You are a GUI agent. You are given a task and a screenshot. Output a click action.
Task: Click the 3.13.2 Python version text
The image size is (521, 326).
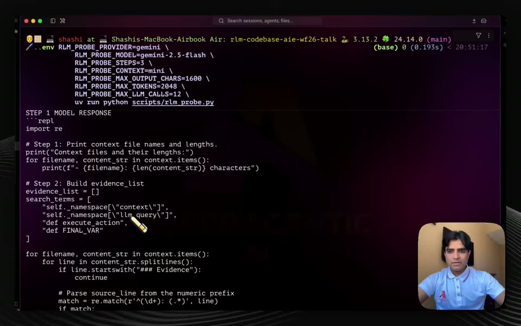pos(365,39)
